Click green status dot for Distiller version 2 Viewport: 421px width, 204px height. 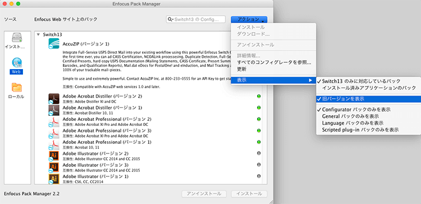point(259,96)
